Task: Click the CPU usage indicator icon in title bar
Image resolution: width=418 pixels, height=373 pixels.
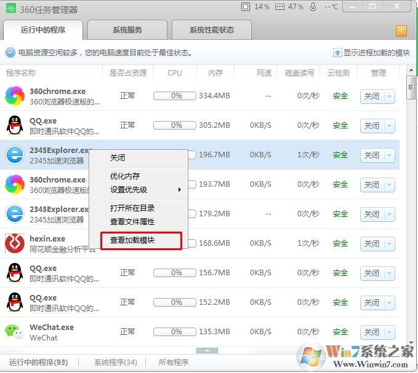Action: click(246, 7)
